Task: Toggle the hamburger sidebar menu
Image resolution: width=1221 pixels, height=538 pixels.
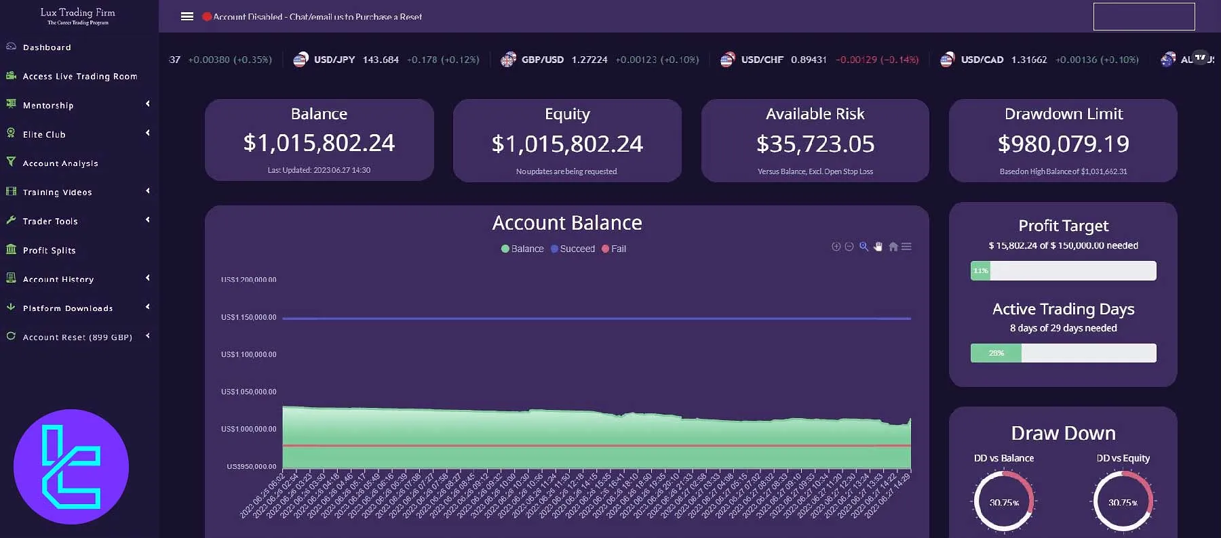Action: pyautogui.click(x=187, y=16)
